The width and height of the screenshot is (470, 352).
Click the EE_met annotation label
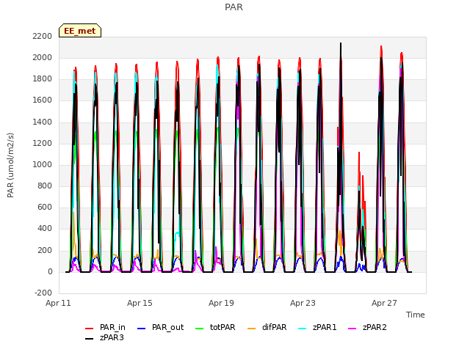tap(80, 31)
